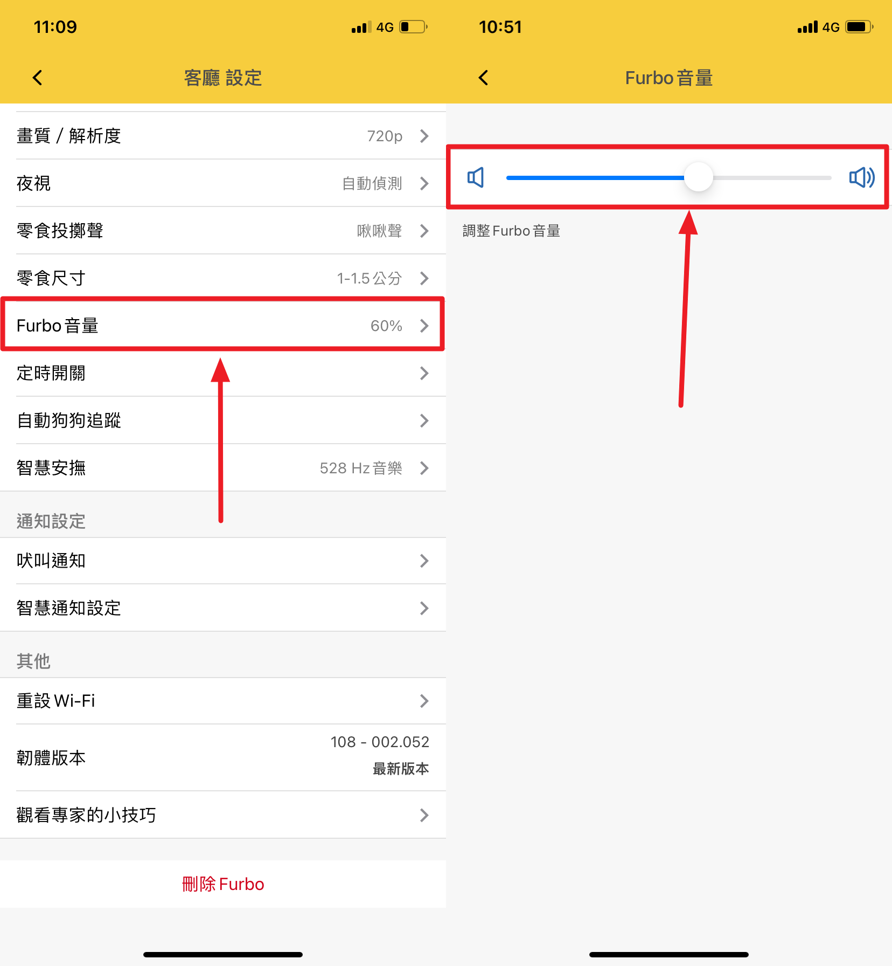Click chevron on 吠叫通知 row

[424, 561]
